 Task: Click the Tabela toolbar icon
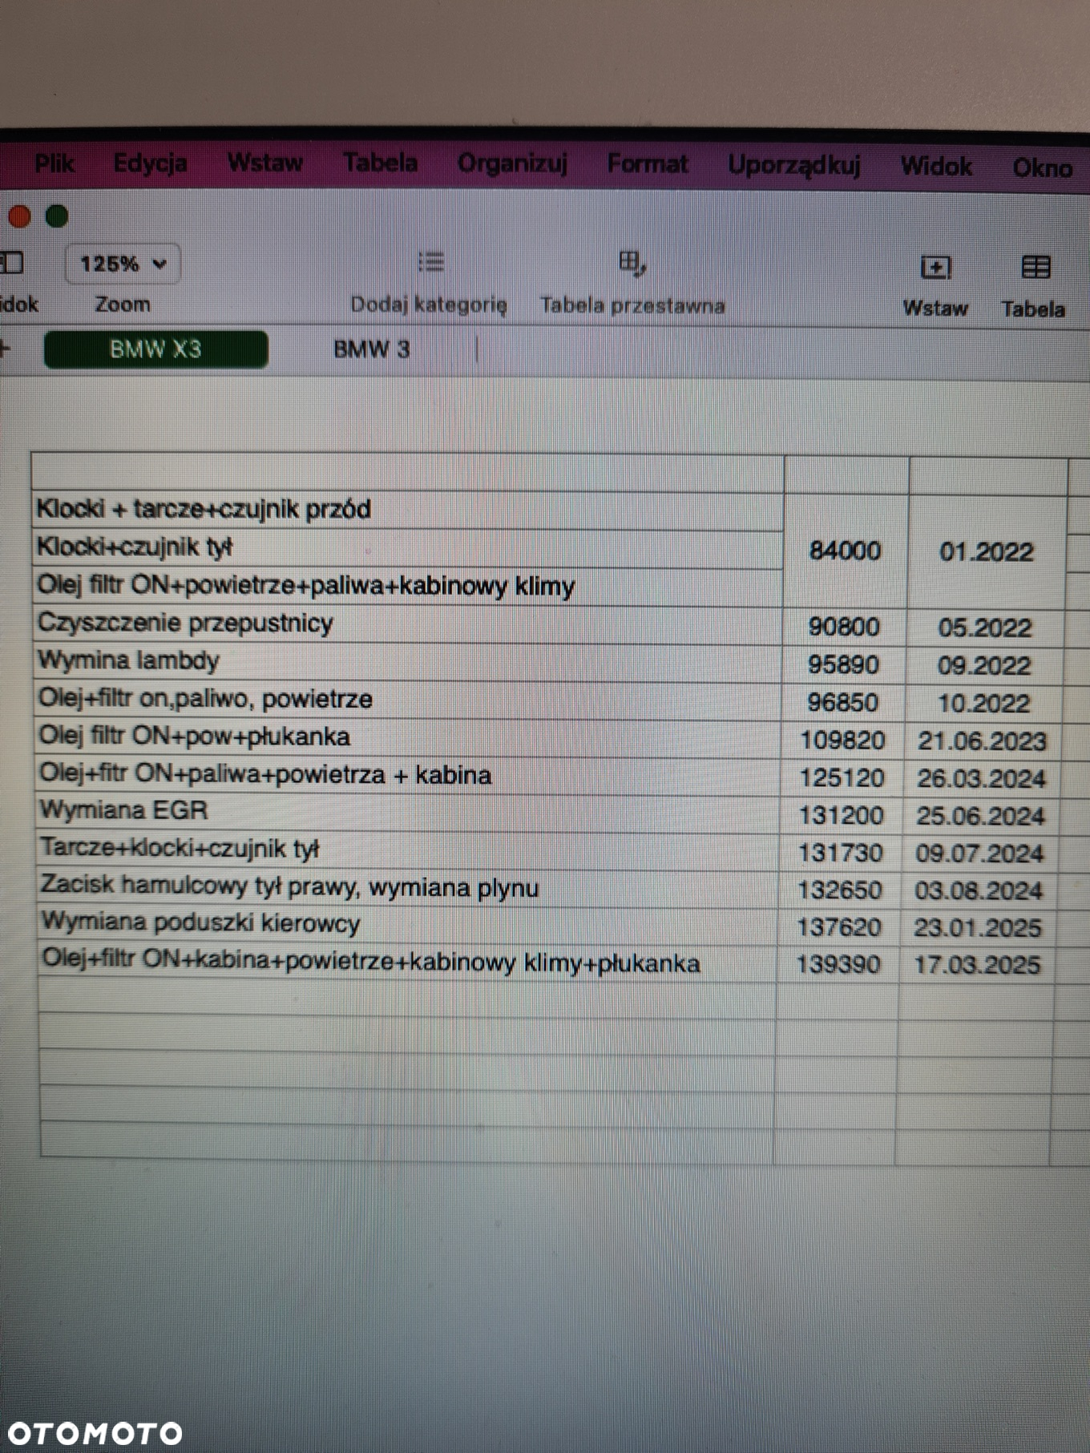(1035, 268)
